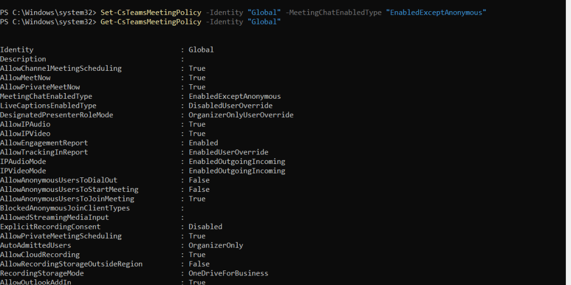Click the AllowAnonymousUsersToJoinMeeting property name
571x285 pixels.
pyautogui.click(x=67, y=199)
